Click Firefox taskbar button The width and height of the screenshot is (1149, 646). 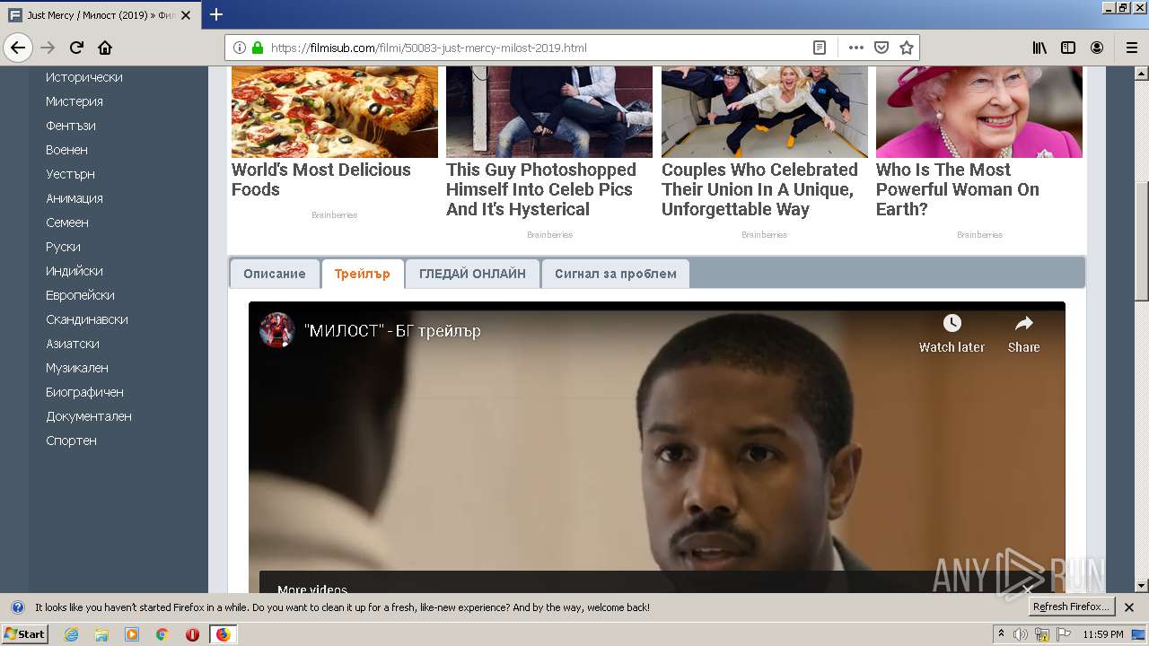coord(223,634)
